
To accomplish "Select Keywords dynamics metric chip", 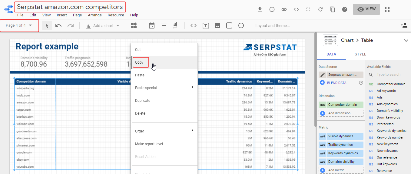I will pos(341,153).
